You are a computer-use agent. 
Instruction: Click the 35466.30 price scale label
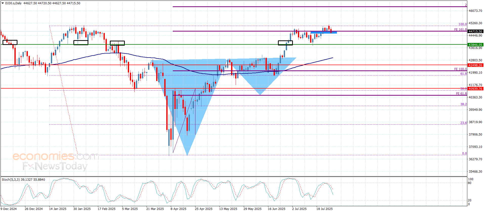(x=475, y=172)
